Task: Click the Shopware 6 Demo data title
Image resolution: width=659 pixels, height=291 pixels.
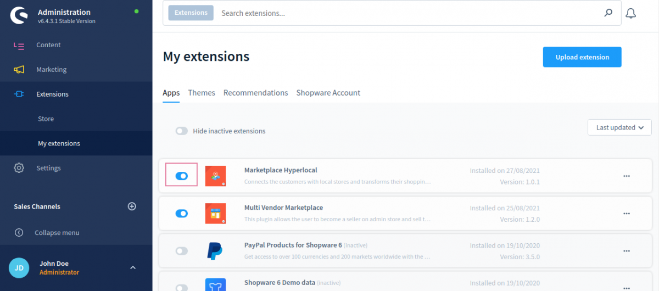Action: coord(280,282)
